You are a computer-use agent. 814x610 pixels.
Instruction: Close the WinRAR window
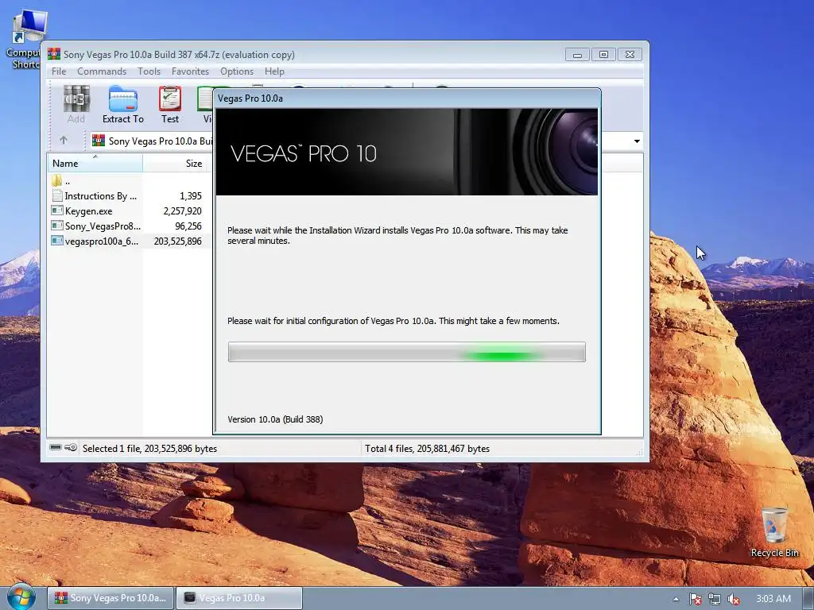pyautogui.click(x=630, y=55)
